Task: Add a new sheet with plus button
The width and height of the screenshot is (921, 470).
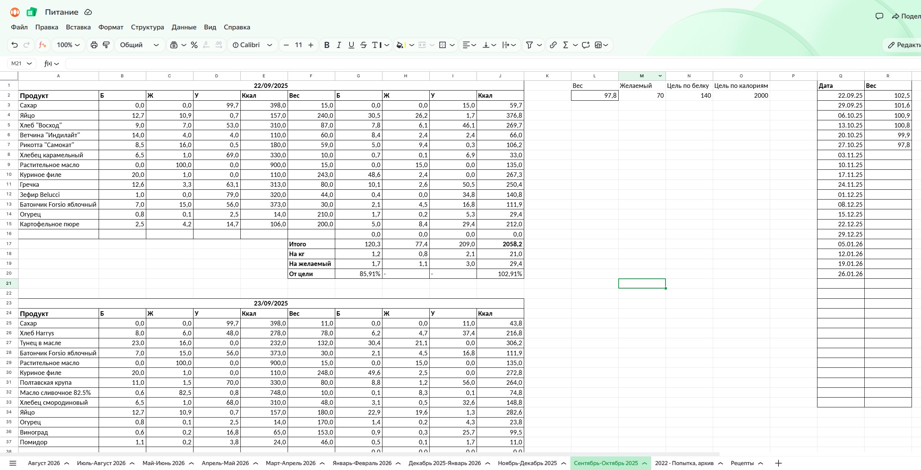Action: pyautogui.click(x=778, y=463)
